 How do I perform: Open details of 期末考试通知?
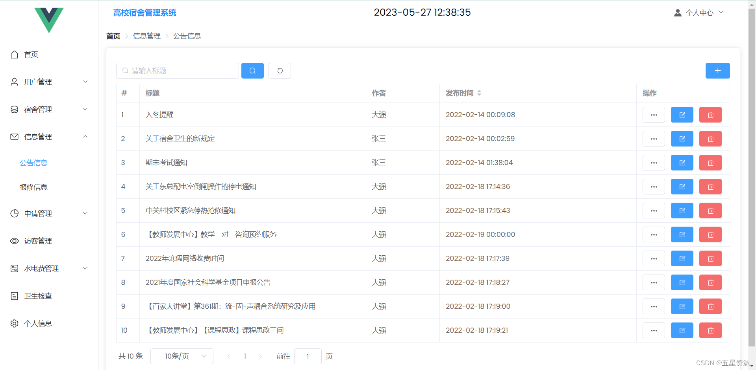point(654,163)
